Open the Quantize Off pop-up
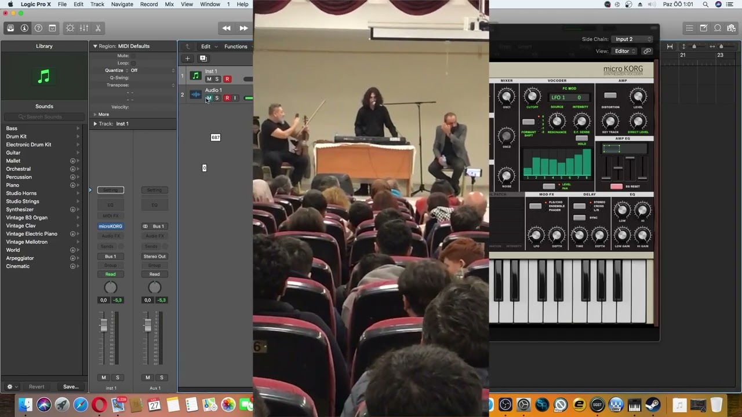Screen dimensions: 742x417 click(x=152, y=71)
